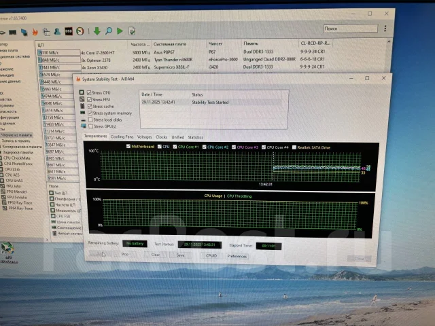Switch to the Statistics tab
435x326 pixels.
[196, 137]
